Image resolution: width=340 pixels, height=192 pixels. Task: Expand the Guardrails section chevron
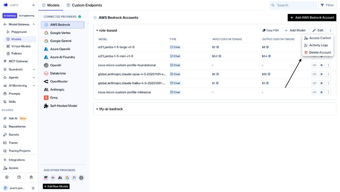click(34, 70)
